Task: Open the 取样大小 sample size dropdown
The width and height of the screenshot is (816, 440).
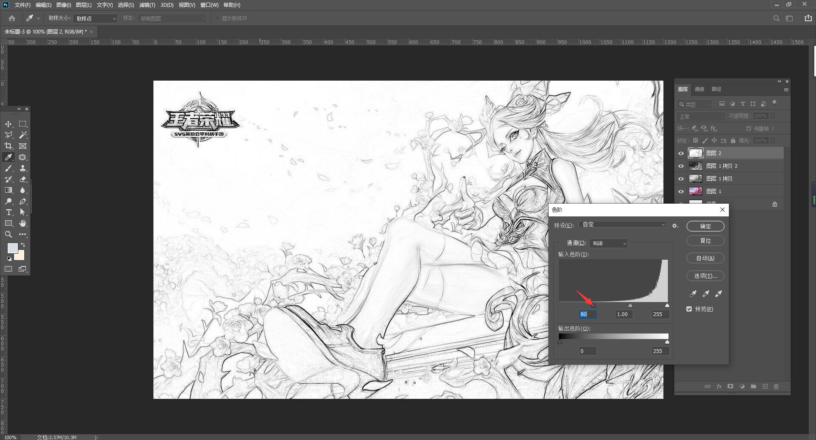Action: [x=95, y=18]
